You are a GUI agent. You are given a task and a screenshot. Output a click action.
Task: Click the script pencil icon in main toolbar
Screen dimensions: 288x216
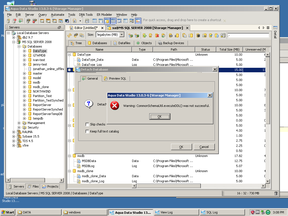74,21
